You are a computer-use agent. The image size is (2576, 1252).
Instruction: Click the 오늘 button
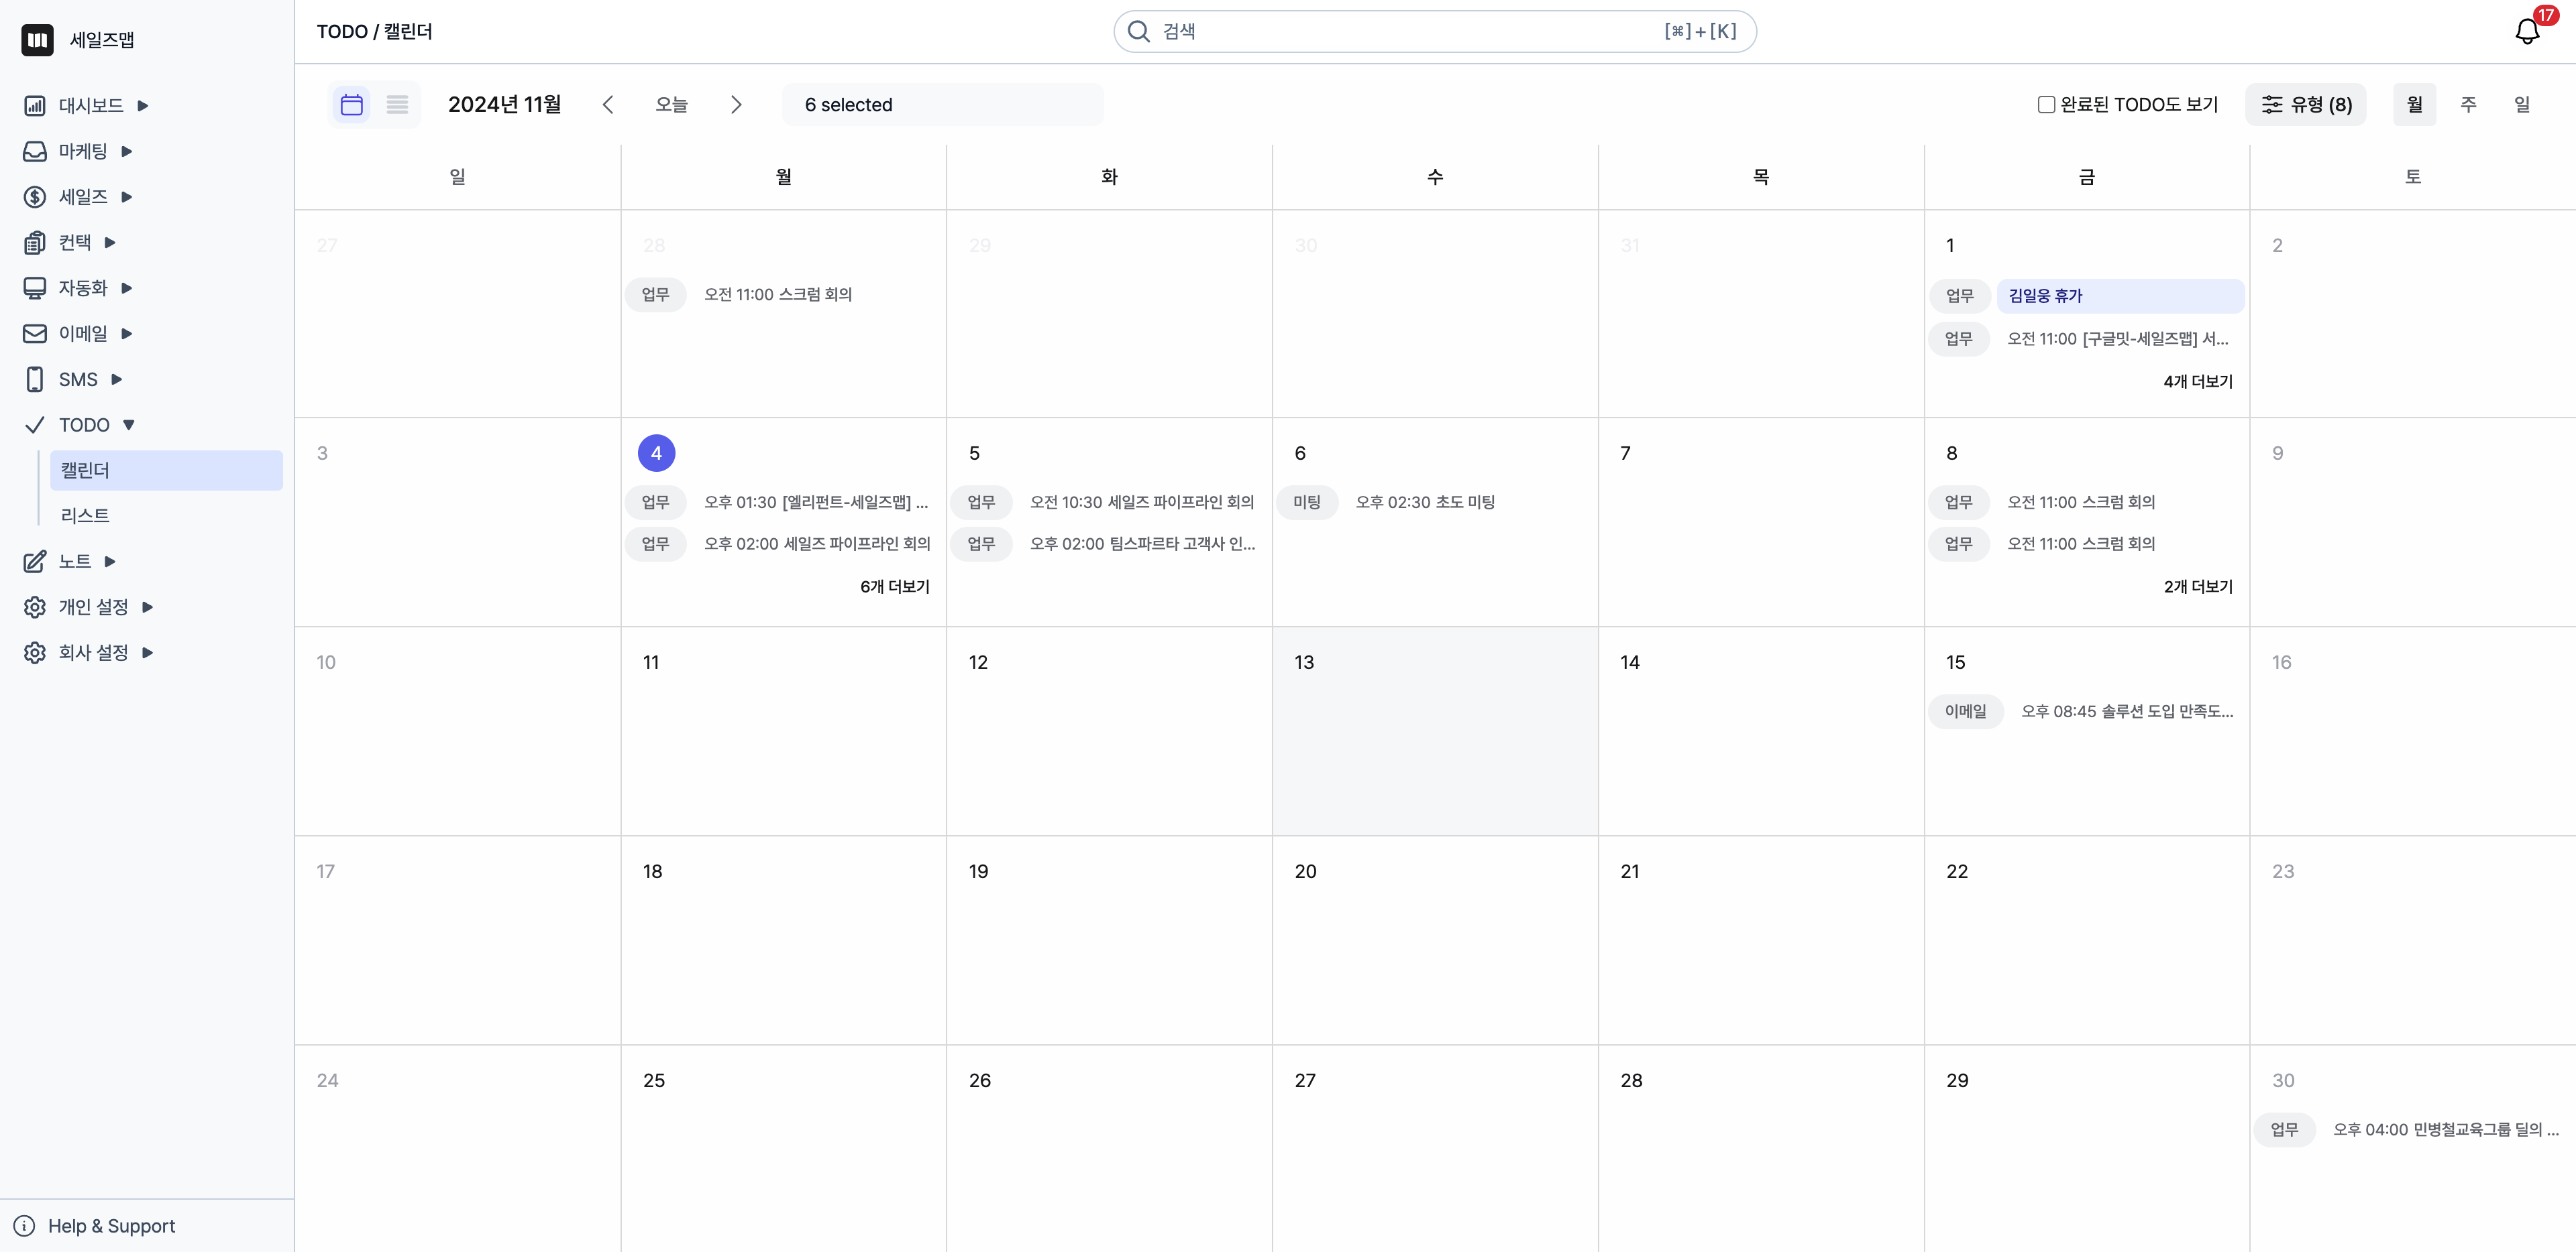coord(671,105)
